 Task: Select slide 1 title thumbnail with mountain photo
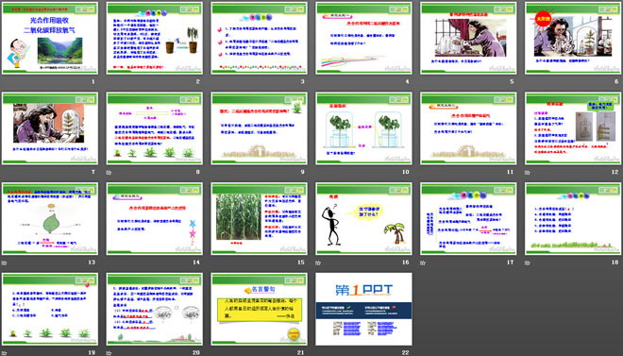(x=50, y=38)
